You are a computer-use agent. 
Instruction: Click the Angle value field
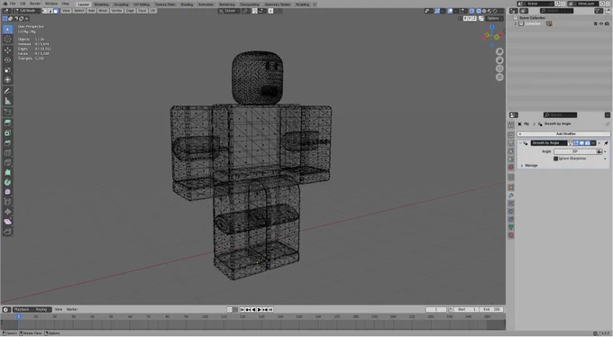(575, 151)
